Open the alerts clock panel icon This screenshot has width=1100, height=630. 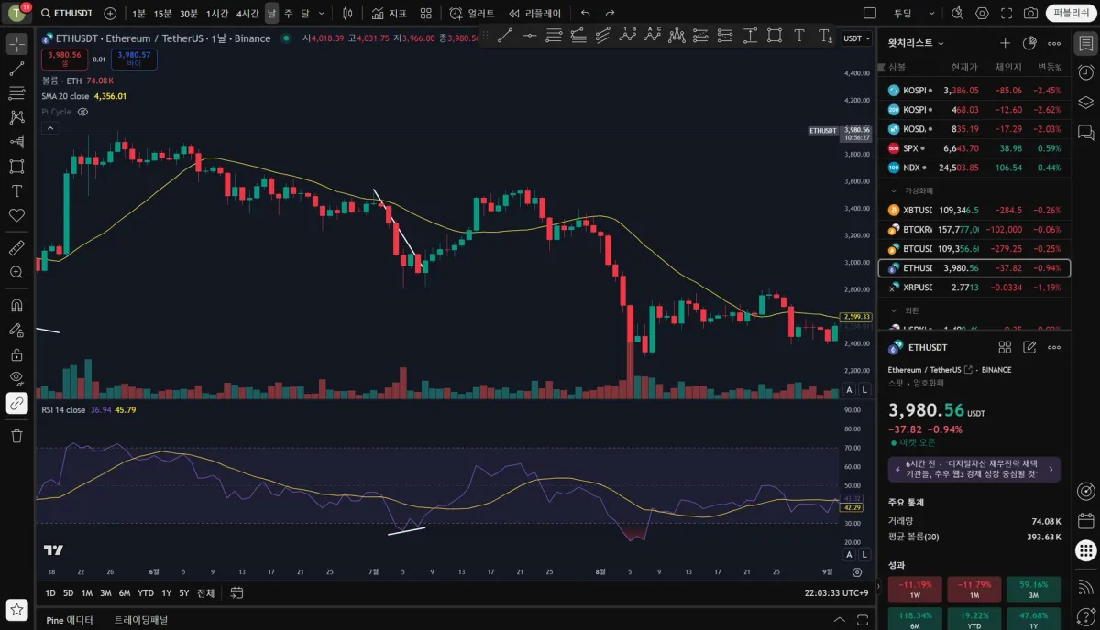click(1085, 73)
